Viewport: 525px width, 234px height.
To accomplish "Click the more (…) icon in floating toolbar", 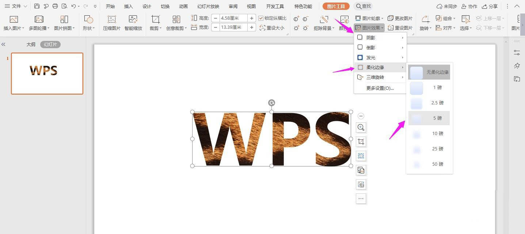I will pos(361,199).
